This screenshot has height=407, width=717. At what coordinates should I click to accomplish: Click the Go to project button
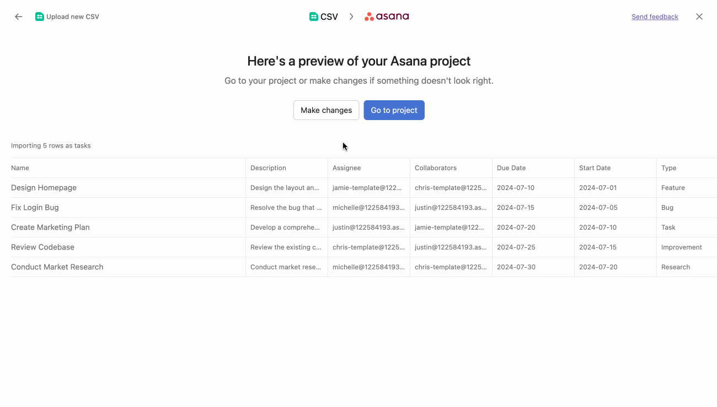(394, 110)
